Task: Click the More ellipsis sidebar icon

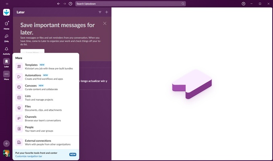Action: 6,74
